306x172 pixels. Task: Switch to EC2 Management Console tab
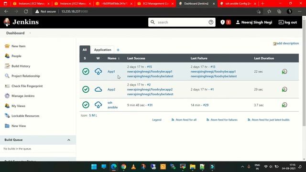pos(155,3)
